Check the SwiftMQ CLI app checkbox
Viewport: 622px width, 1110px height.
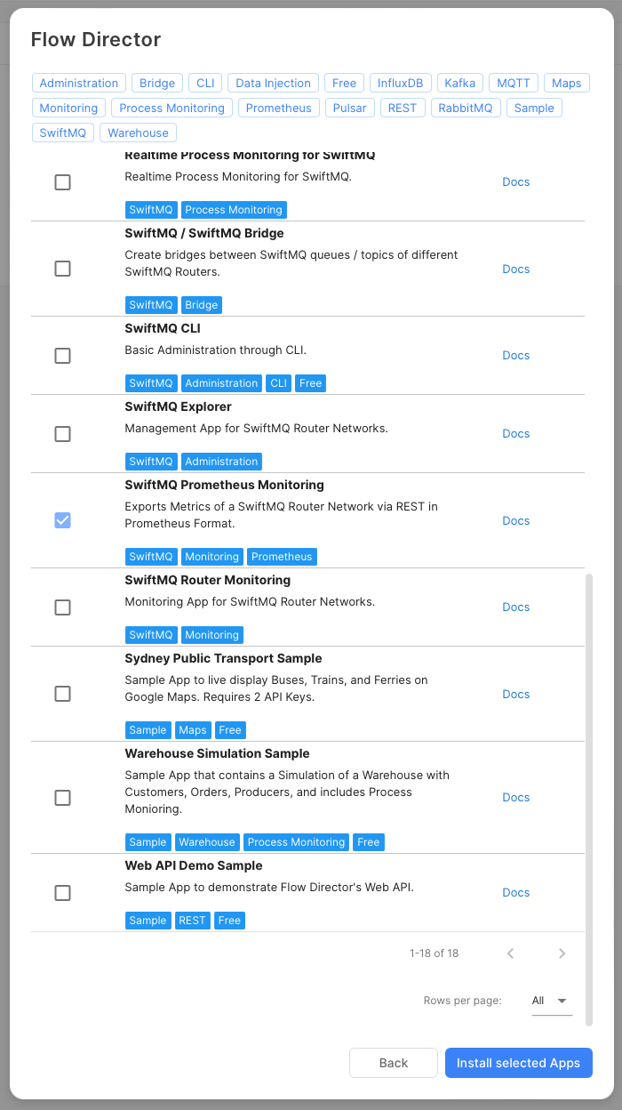point(62,356)
